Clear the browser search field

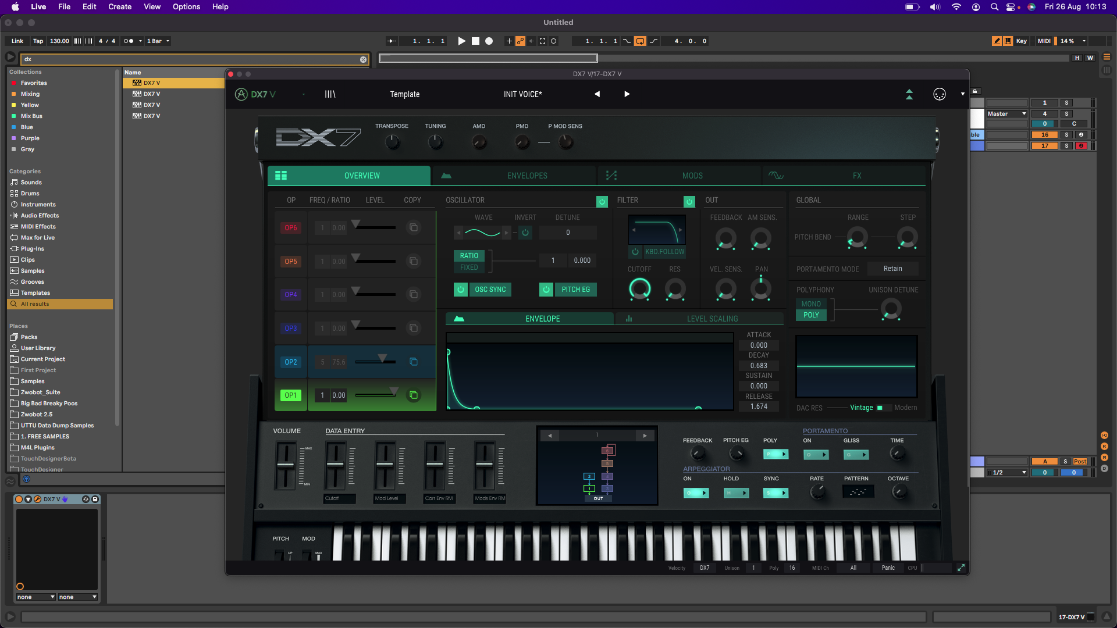click(363, 59)
